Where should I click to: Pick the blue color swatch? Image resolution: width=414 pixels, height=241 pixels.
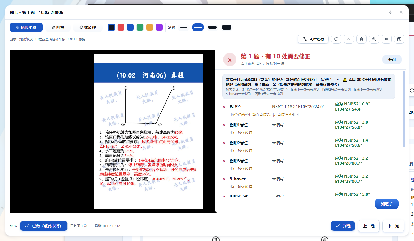click(x=130, y=27)
